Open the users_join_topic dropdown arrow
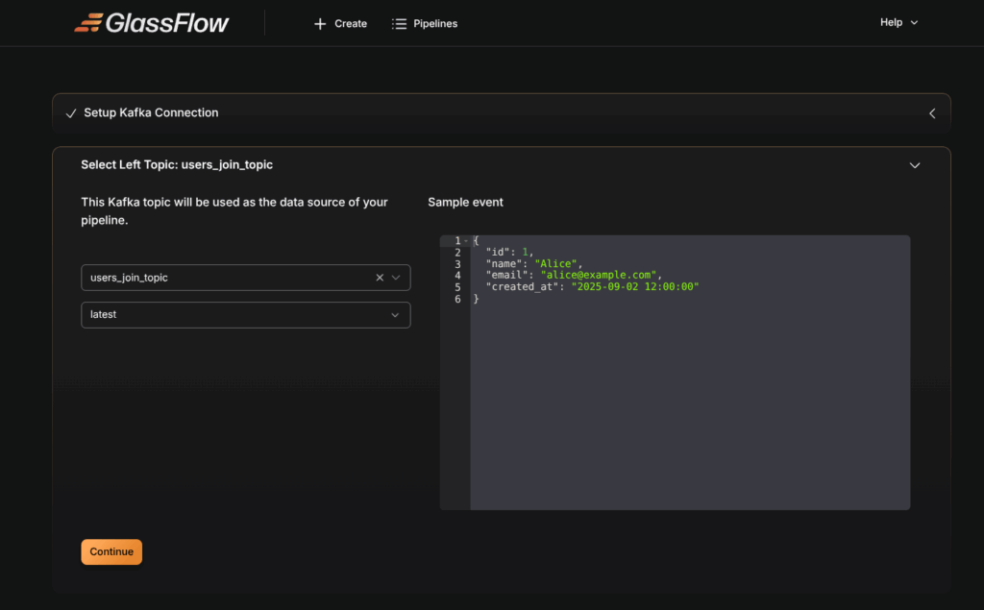 [396, 278]
